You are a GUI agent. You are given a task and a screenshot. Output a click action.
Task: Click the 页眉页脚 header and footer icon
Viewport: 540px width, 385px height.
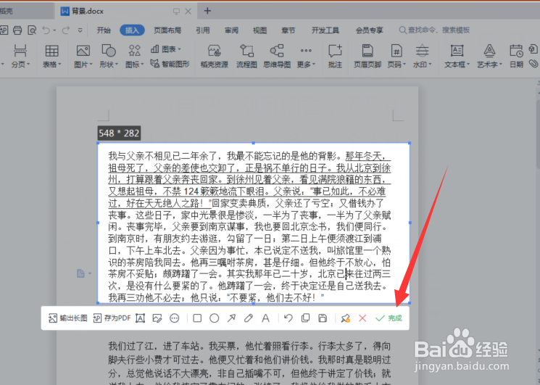tap(367, 56)
